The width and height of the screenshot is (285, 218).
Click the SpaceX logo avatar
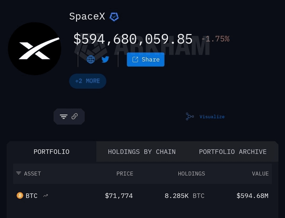tap(35, 49)
